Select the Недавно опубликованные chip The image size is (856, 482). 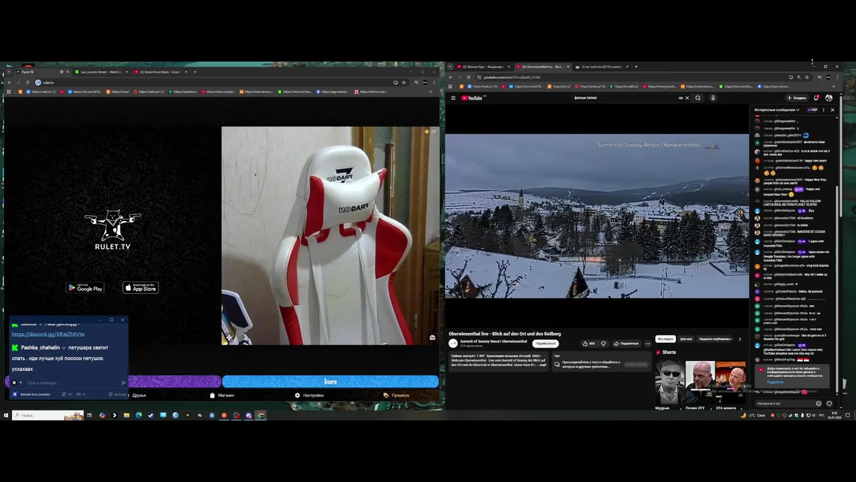click(x=716, y=339)
